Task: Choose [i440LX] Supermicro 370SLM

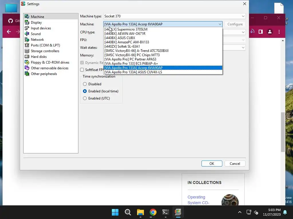Action: tap(163, 29)
